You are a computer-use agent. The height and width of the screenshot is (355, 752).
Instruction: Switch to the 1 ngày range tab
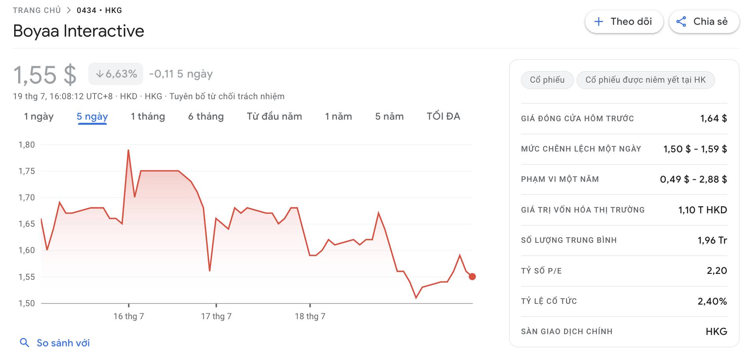(x=39, y=116)
